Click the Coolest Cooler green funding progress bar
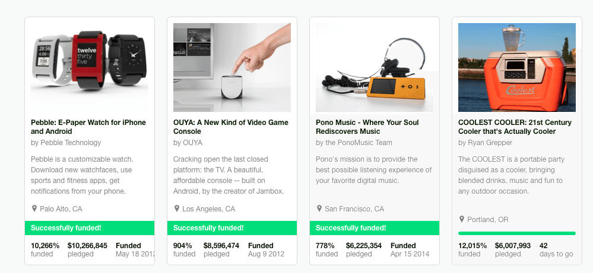Viewport: 593px width, 273px height. pos(517,233)
